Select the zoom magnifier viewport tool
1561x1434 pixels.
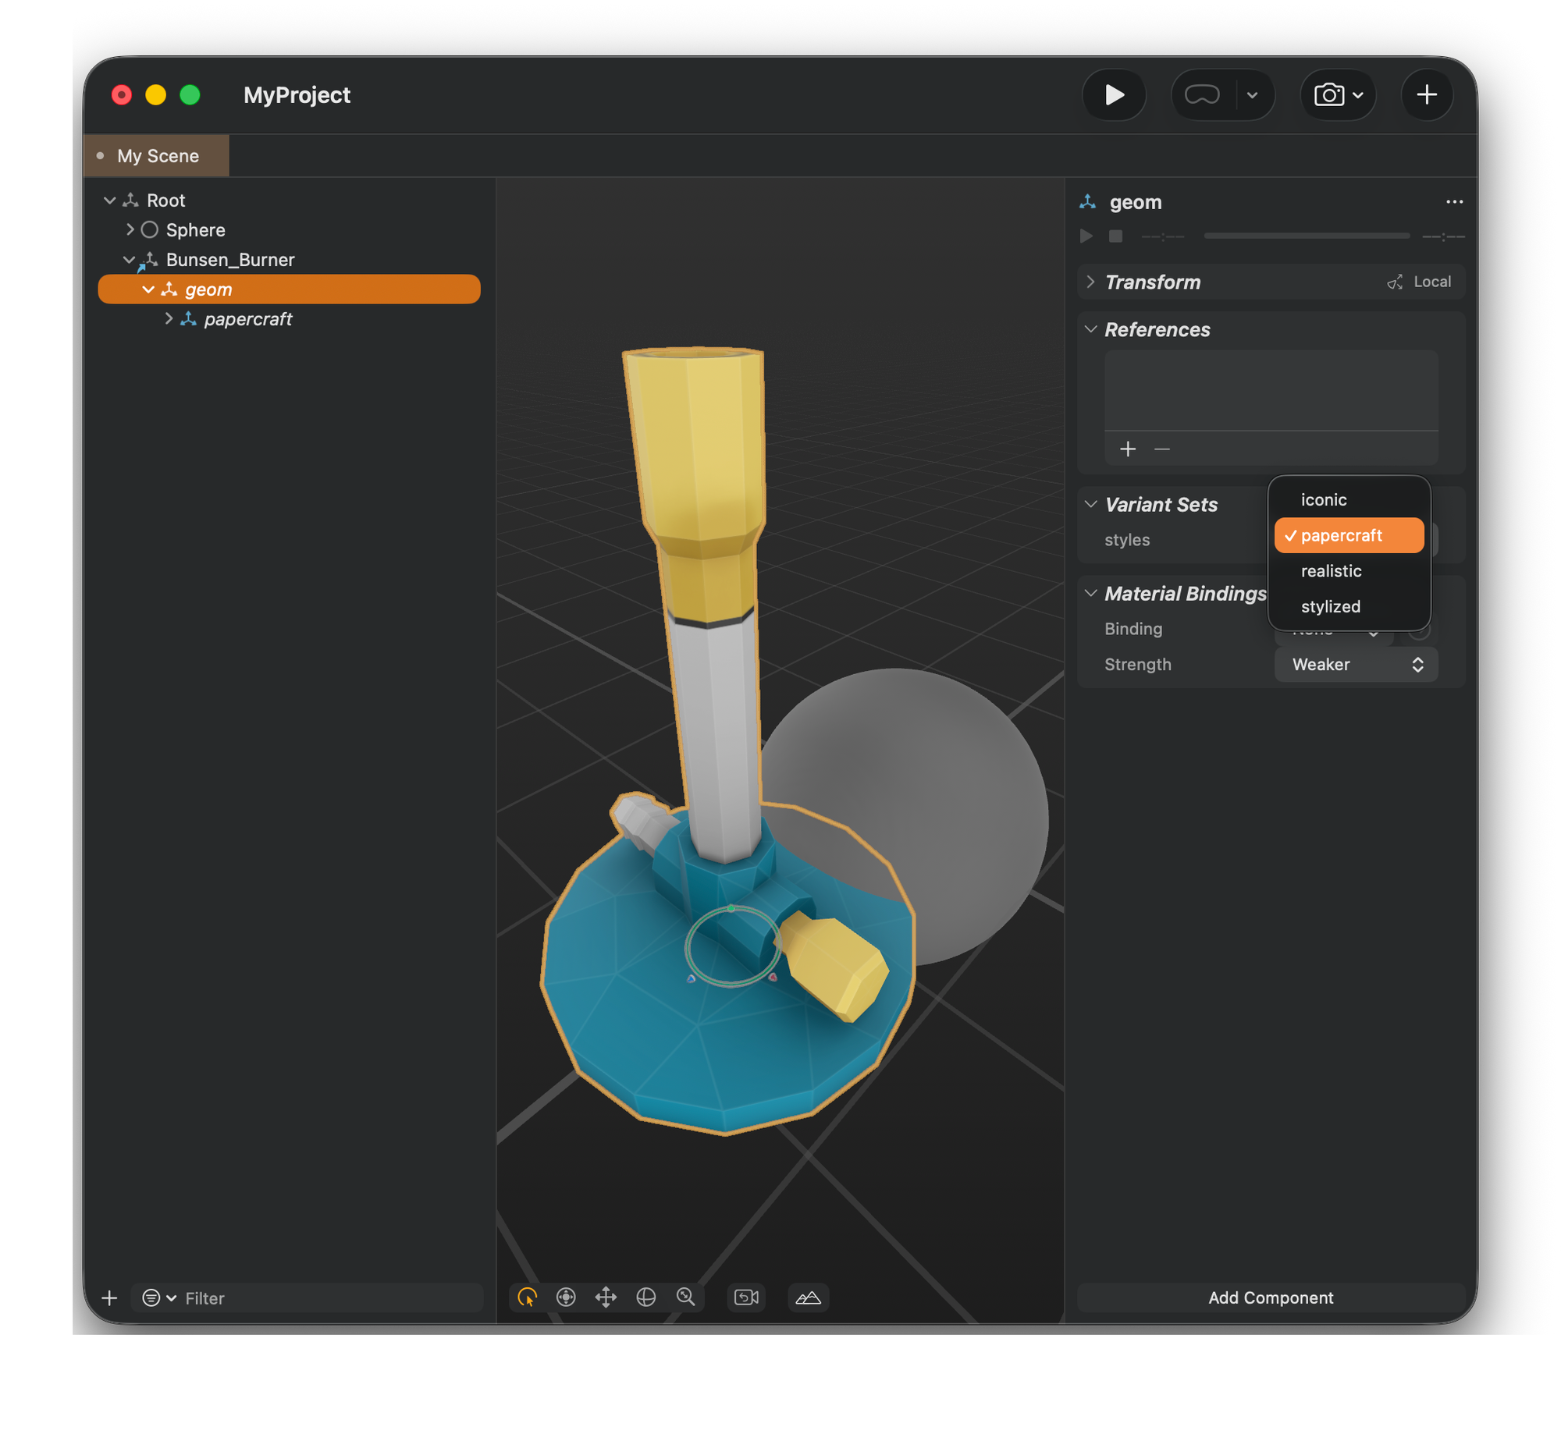[x=686, y=1297]
